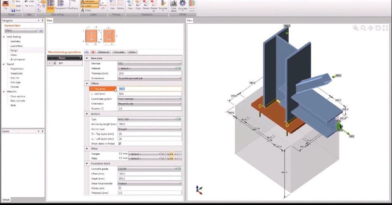Open the Anchor type dropdown

180,129
